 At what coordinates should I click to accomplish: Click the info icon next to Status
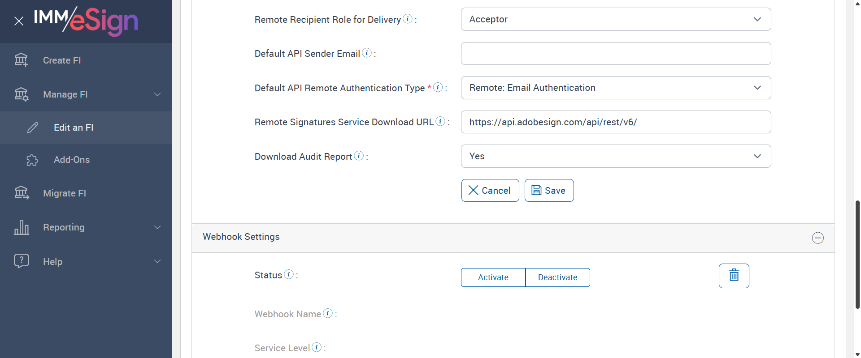[289, 274]
